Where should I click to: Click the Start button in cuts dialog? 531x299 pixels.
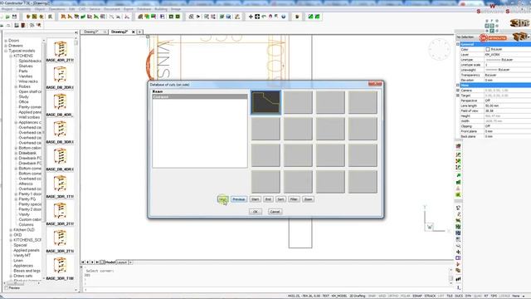(x=255, y=199)
